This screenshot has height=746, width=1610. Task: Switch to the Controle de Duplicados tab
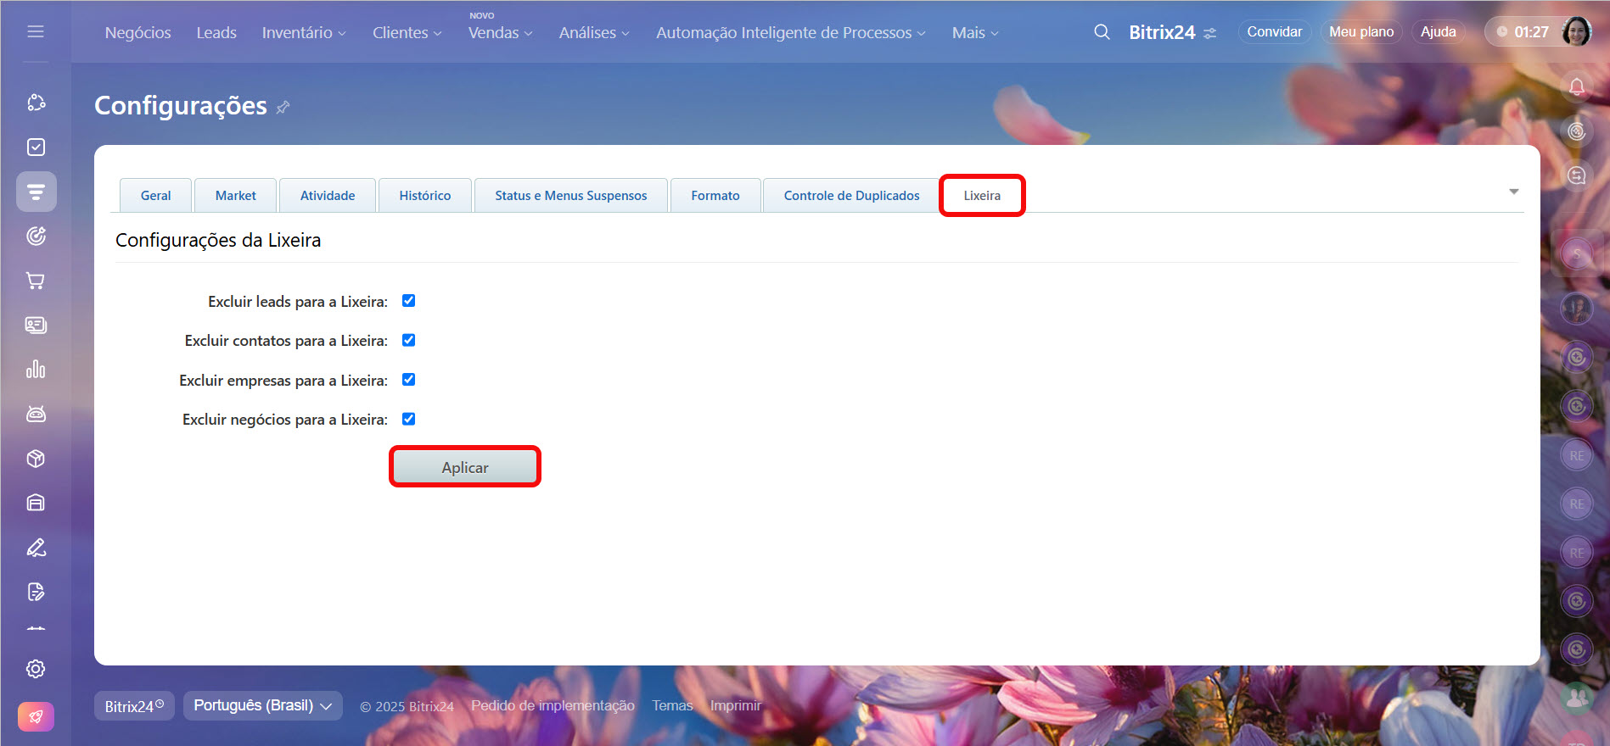pyautogui.click(x=851, y=196)
